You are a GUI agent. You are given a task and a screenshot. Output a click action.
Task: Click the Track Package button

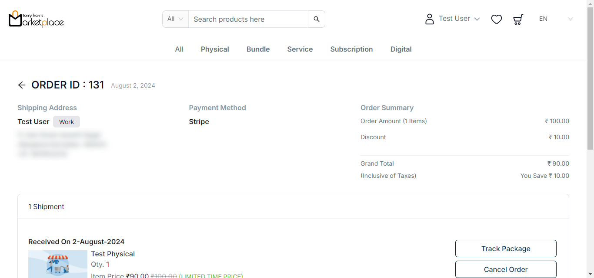pos(506,249)
